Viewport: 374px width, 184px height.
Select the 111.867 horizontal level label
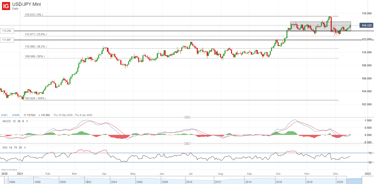(x=7, y=40)
